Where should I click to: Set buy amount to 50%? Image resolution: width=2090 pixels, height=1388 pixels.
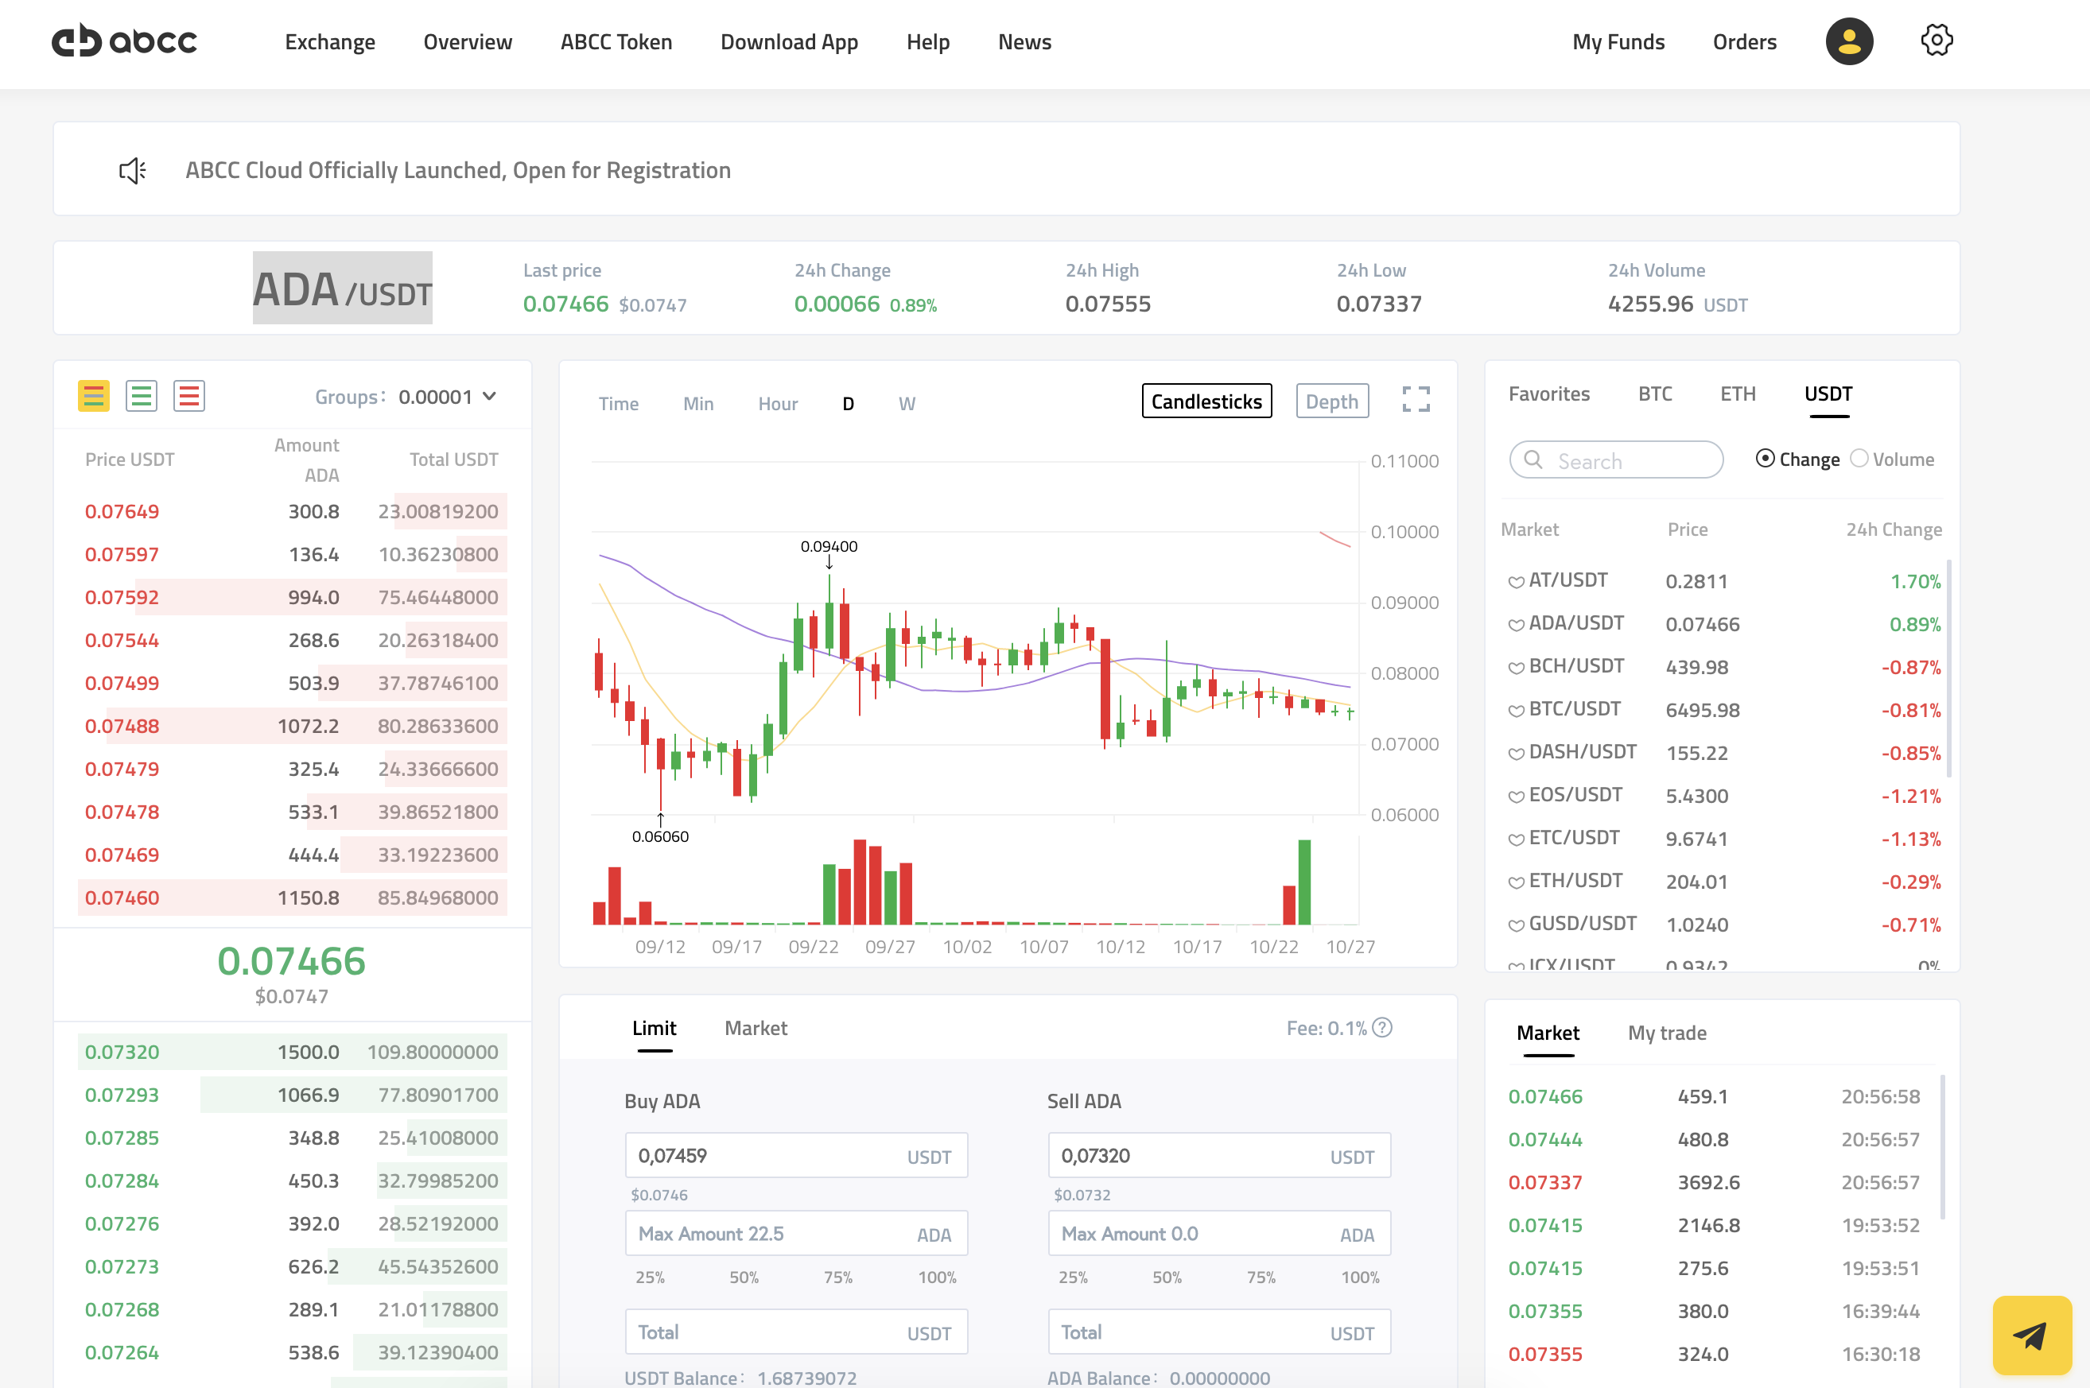pos(743,1278)
